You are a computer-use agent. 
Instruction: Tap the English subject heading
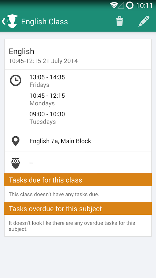point(22,52)
